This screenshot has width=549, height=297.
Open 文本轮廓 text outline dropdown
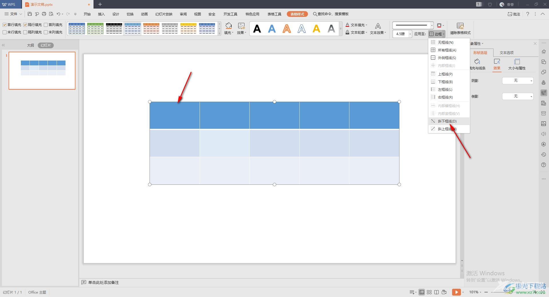click(x=356, y=32)
